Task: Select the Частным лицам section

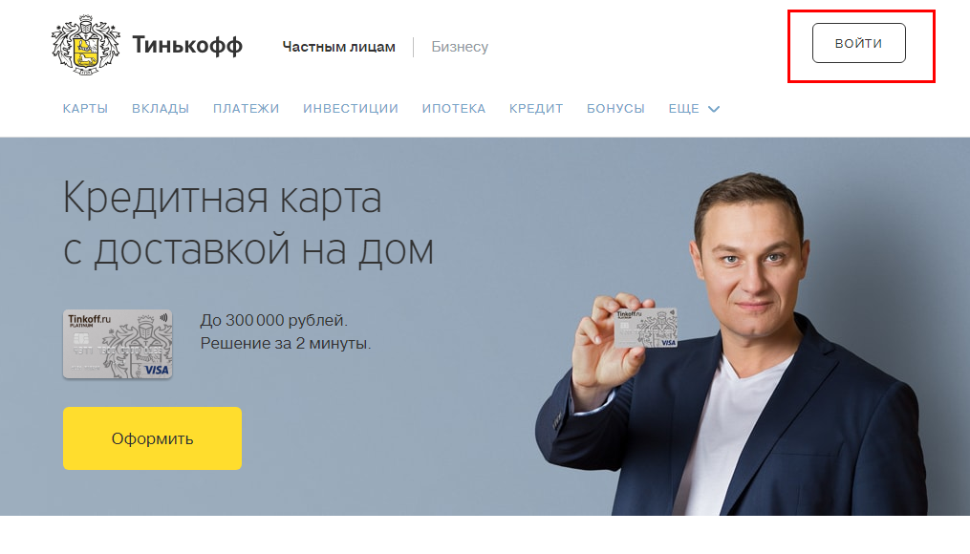Action: click(x=338, y=47)
